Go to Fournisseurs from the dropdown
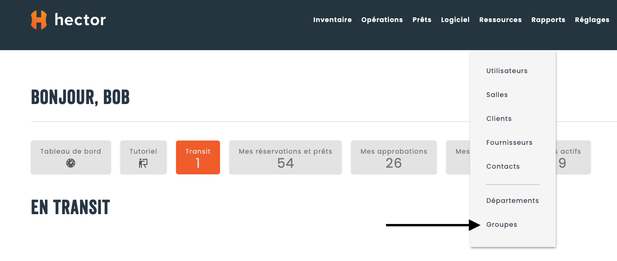This screenshot has width=617, height=261. [x=509, y=142]
